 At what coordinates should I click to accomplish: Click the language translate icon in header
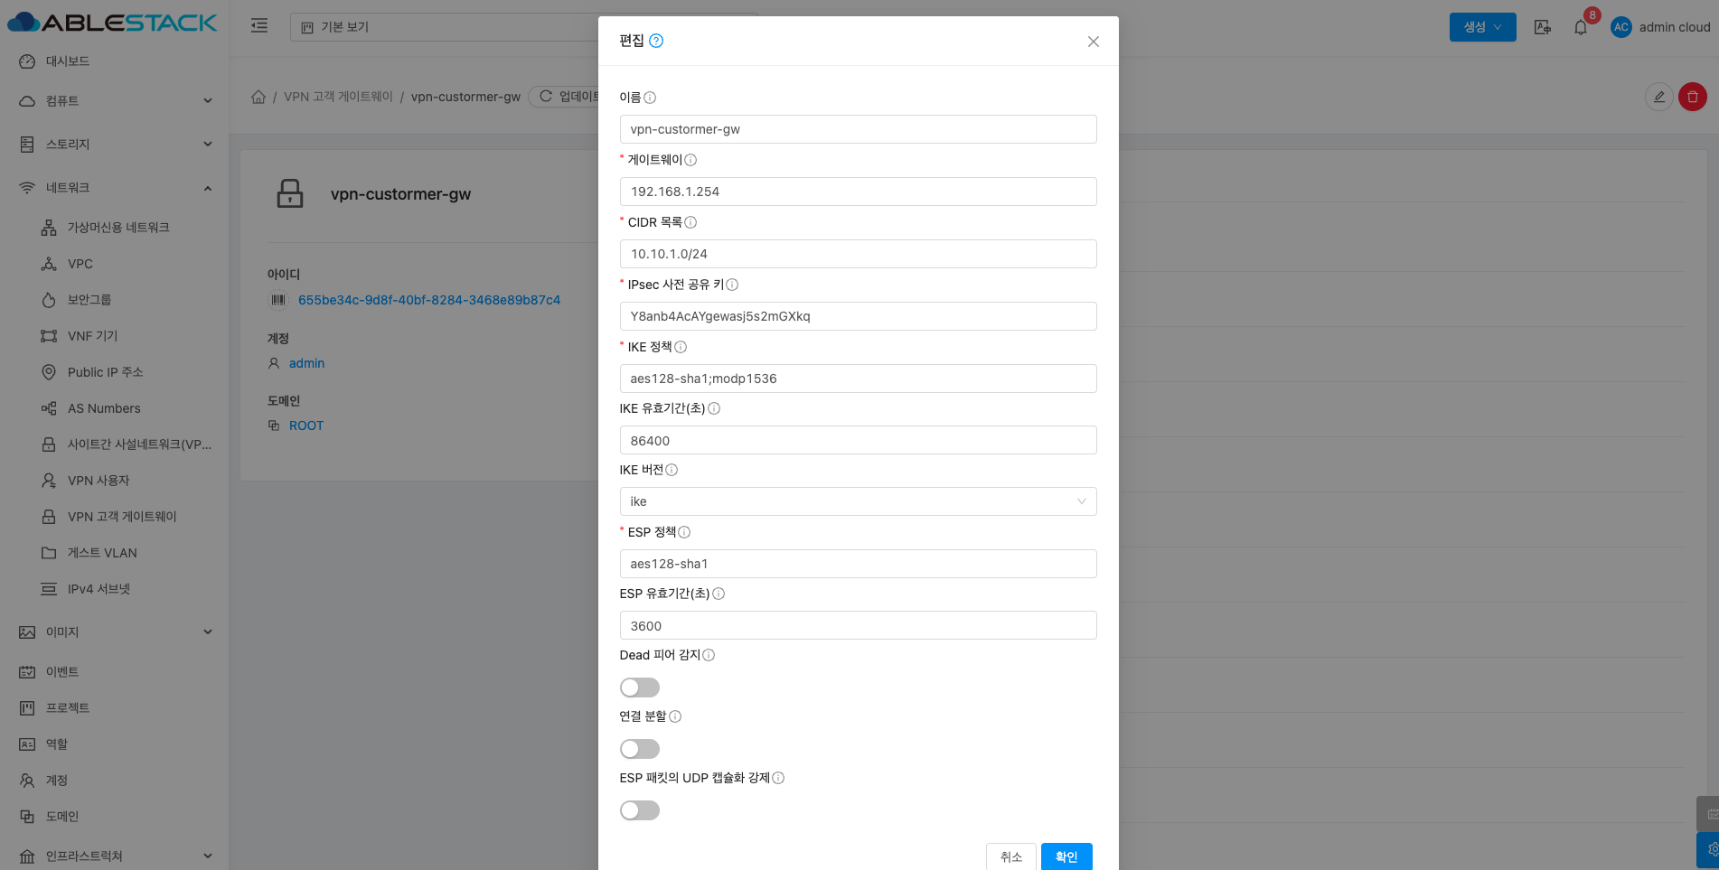1542,27
